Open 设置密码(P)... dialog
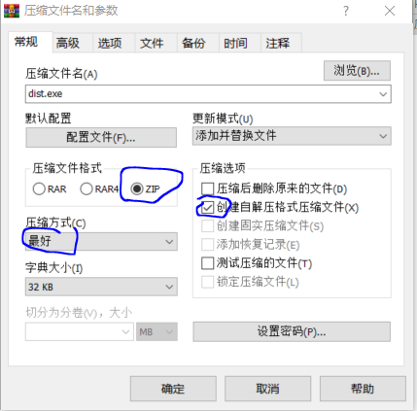Viewport: 417px width, 411px height. [x=292, y=331]
